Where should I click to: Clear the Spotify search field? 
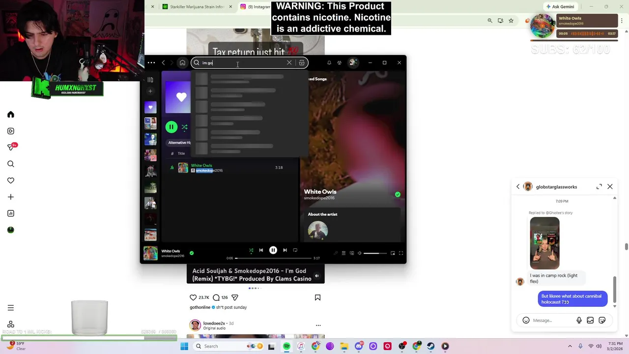pyautogui.click(x=289, y=62)
